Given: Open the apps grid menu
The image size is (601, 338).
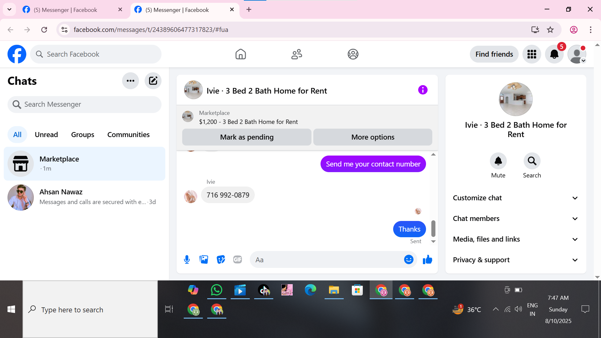Looking at the screenshot, I should click(532, 54).
